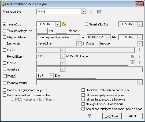Open the three-dot menu in Pircējs row
Viewport: 145px width, 122px height.
139,50
